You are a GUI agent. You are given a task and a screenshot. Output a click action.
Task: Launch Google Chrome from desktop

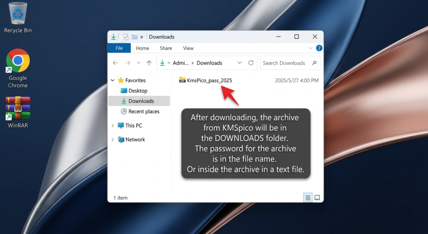(18, 68)
